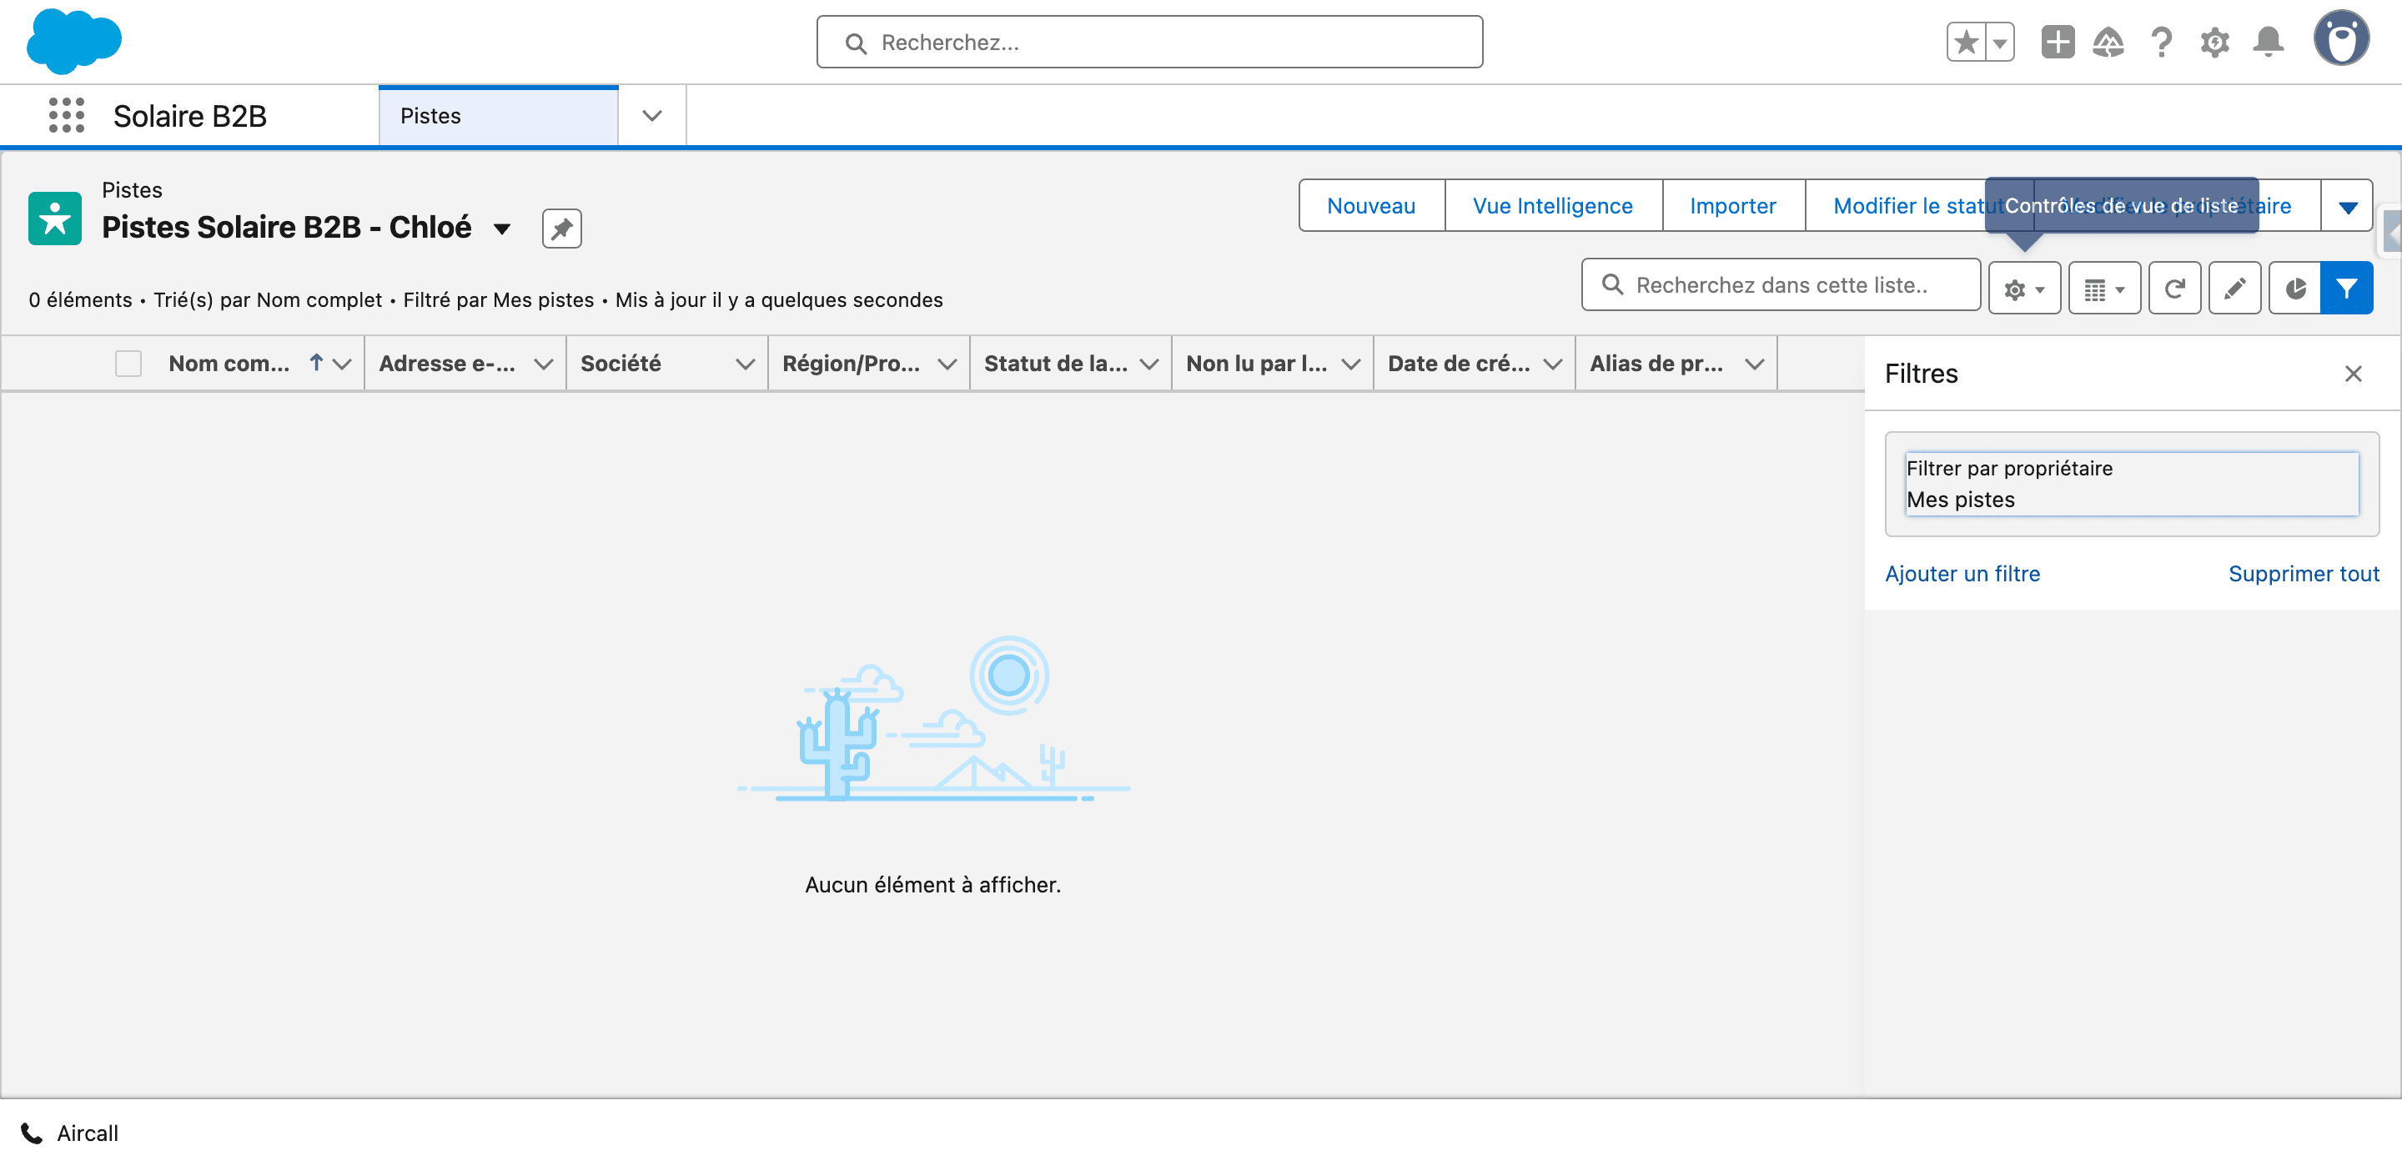The width and height of the screenshot is (2402, 1166).
Task: Click Supprimer tout link
Action: [x=2303, y=574]
